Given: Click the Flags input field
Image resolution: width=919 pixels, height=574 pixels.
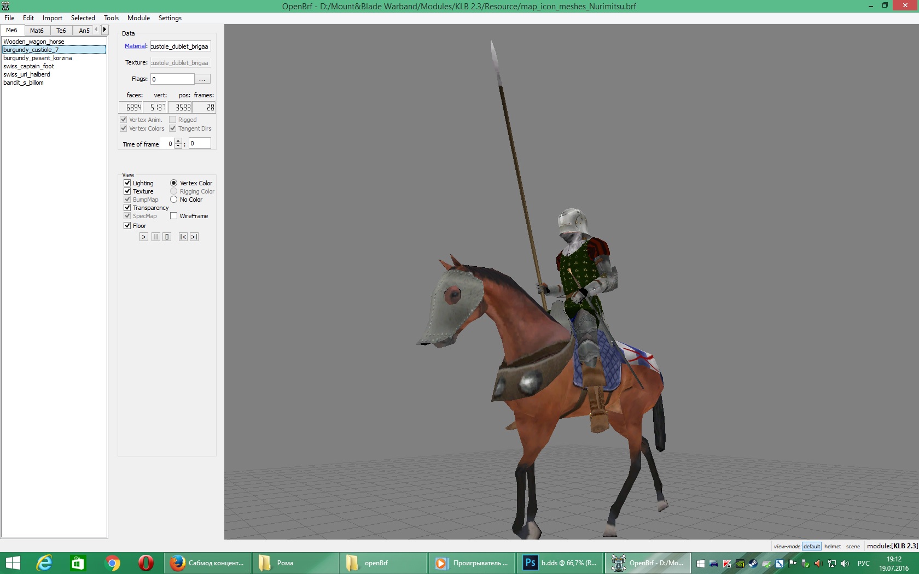Looking at the screenshot, I should point(173,79).
